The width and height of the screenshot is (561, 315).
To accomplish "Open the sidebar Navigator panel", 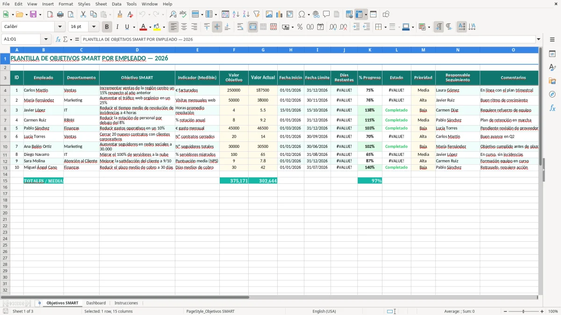I will (x=552, y=94).
